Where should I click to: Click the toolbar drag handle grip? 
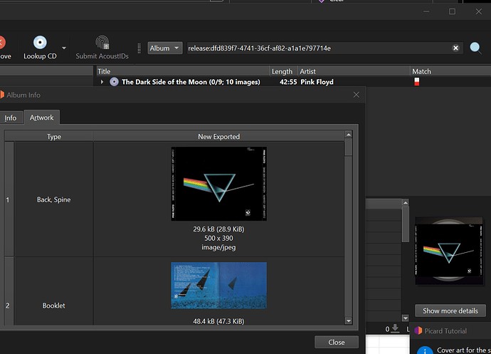tap(139, 48)
